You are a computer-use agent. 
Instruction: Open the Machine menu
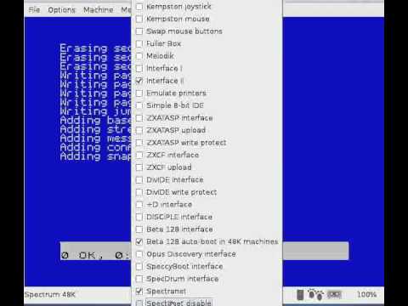coord(98,10)
